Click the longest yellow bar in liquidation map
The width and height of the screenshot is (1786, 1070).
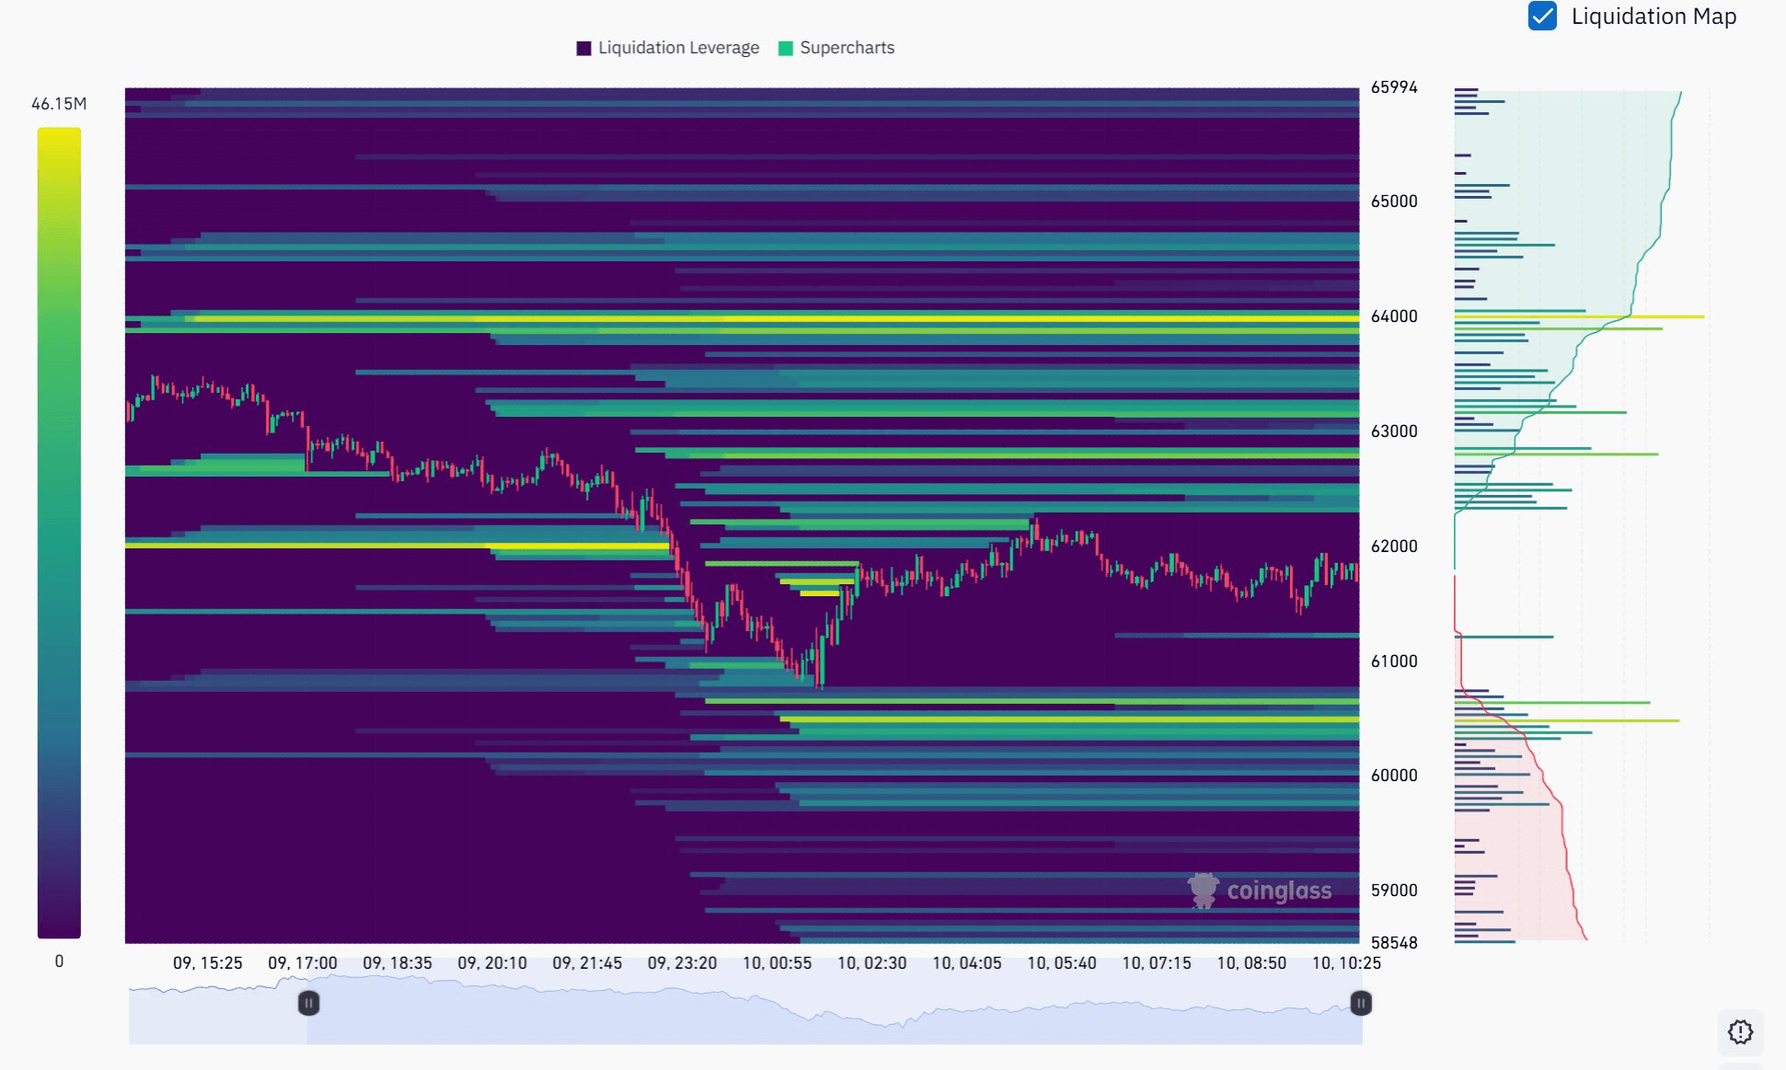(1579, 316)
